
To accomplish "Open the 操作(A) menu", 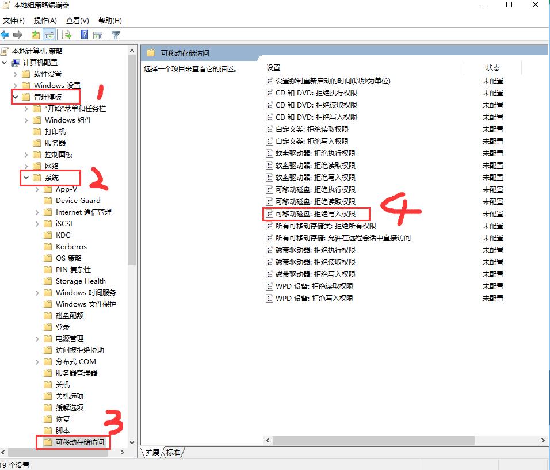I will pos(45,21).
